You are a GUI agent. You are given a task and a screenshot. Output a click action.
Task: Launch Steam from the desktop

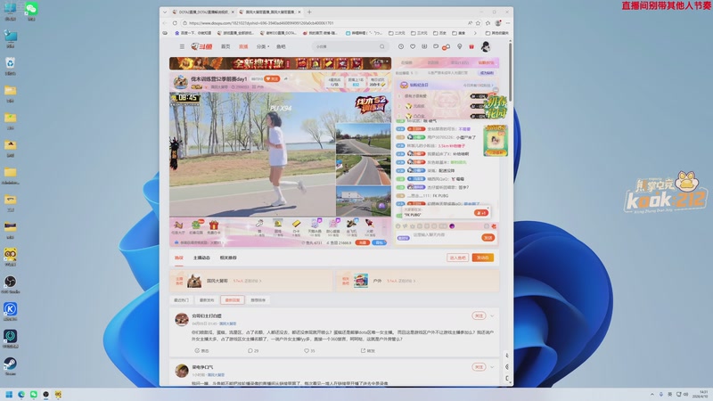(10, 366)
